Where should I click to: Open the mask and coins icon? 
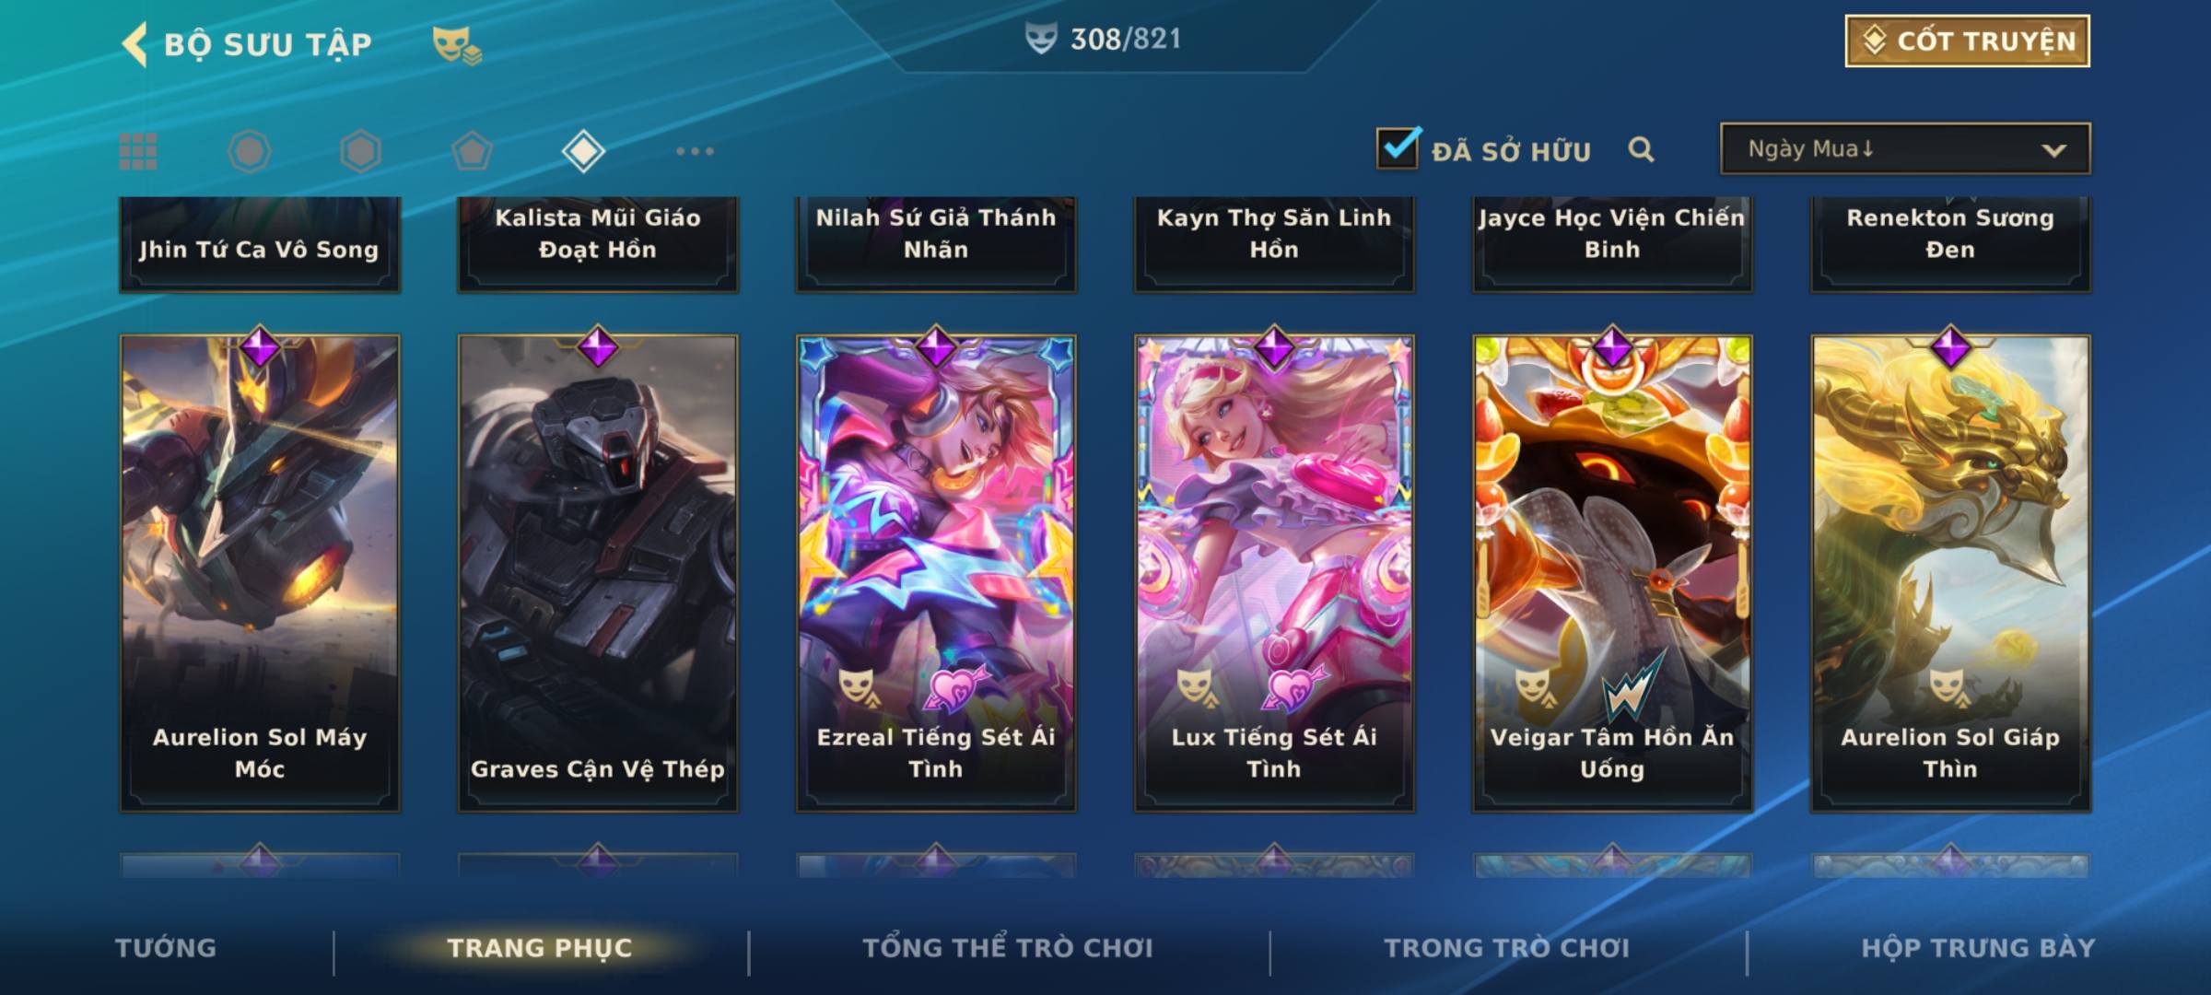(457, 44)
